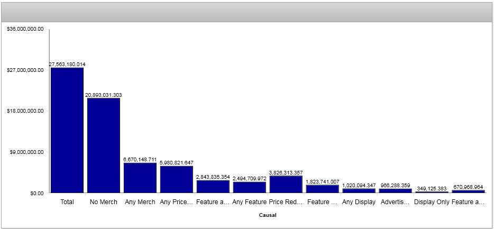Click the Total bar in the chart

67,130
